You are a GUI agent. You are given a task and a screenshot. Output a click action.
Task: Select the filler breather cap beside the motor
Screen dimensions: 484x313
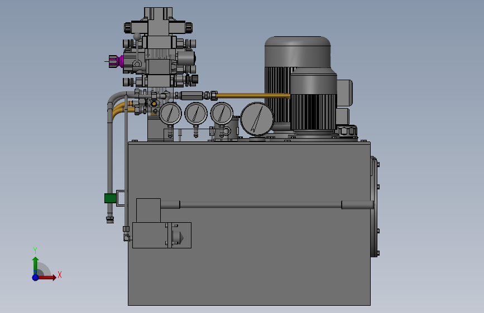pos(348,131)
